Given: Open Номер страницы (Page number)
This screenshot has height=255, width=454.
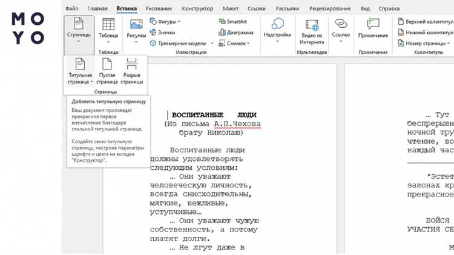Looking at the screenshot, I should pos(424,44).
